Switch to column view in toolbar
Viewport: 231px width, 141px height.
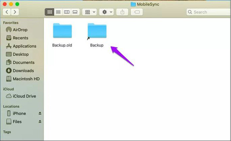[67, 12]
